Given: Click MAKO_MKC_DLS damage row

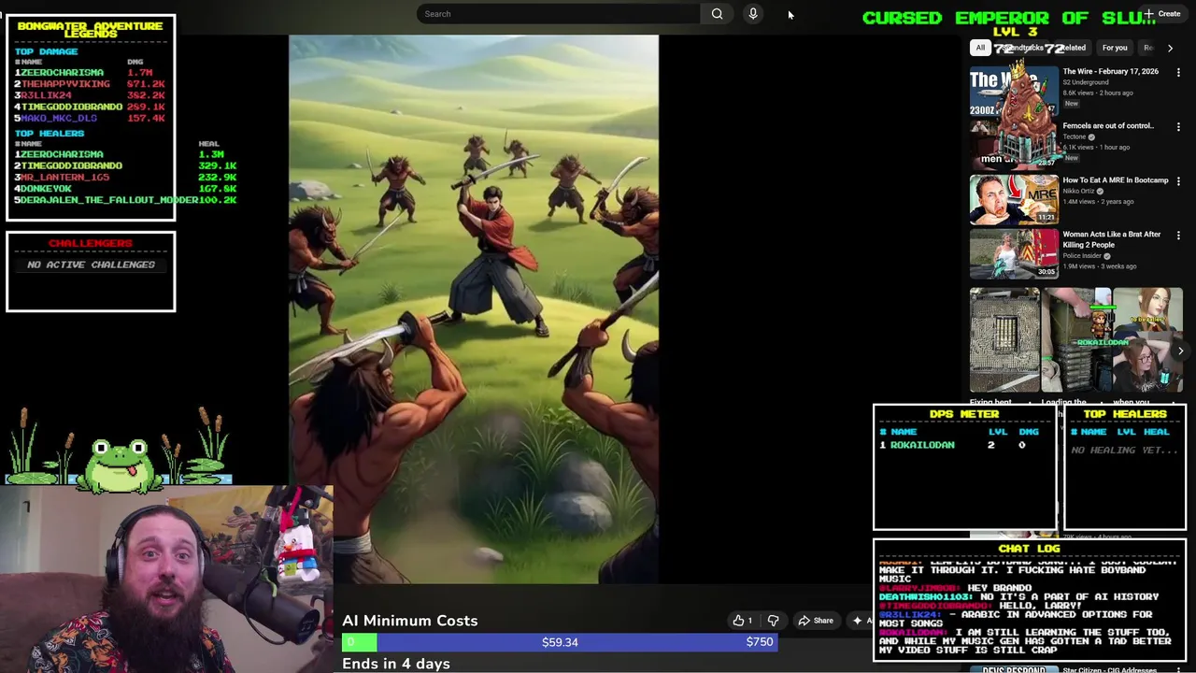Looking at the screenshot, I should pyautogui.click(x=90, y=119).
